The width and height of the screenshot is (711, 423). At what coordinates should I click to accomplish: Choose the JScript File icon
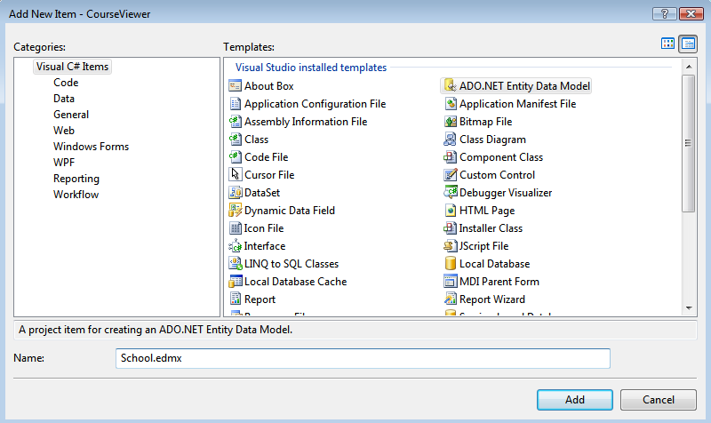pyautogui.click(x=450, y=246)
